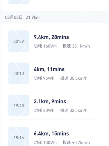This screenshot has width=109, height=146.
Task: Click the 03月03日 date header
Action: pos(14,18)
